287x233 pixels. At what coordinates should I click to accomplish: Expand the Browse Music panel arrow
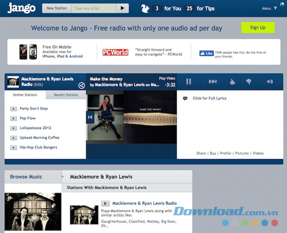[63, 176]
